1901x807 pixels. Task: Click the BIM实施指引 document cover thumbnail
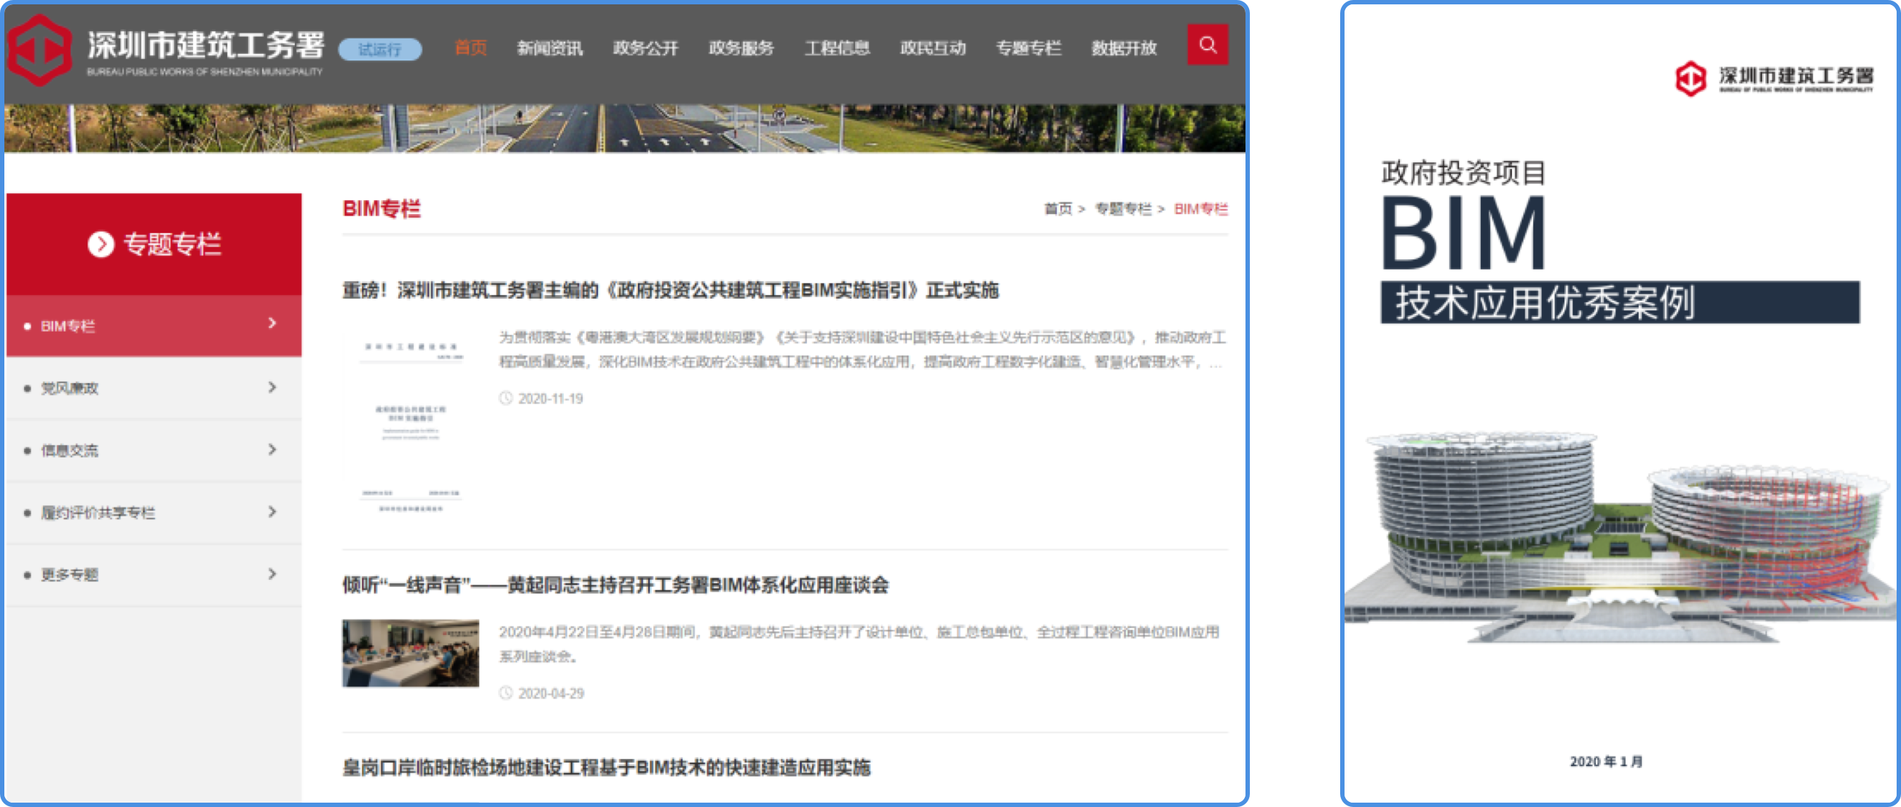pos(411,425)
